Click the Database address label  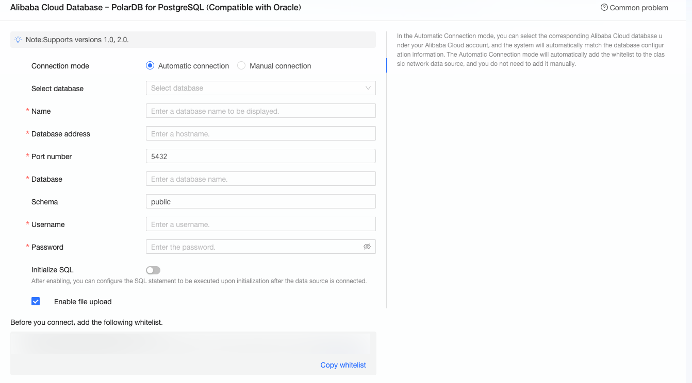pos(60,134)
